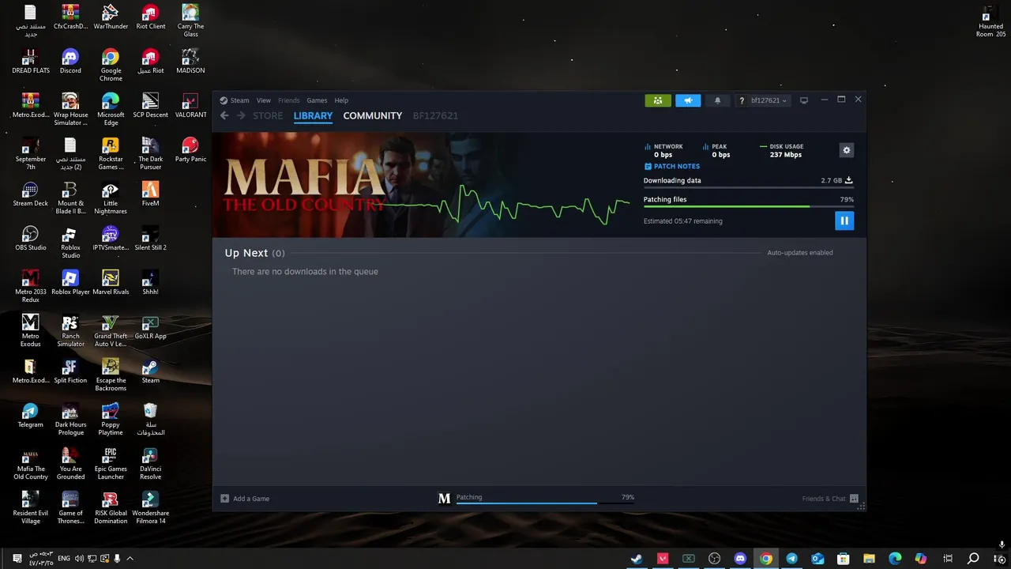Go back with Steam's back arrow
Image resolution: width=1011 pixels, height=569 pixels.
tap(224, 115)
